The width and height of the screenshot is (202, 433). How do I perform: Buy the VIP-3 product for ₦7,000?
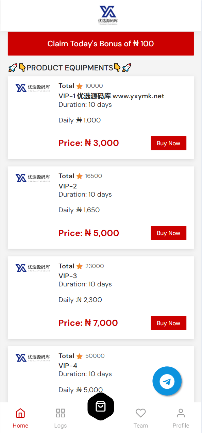(169, 323)
